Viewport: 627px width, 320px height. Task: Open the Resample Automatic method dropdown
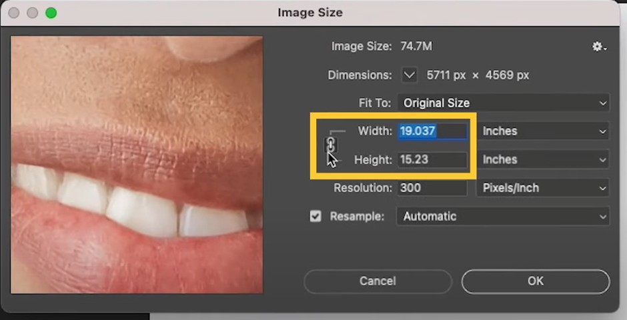pyautogui.click(x=503, y=216)
